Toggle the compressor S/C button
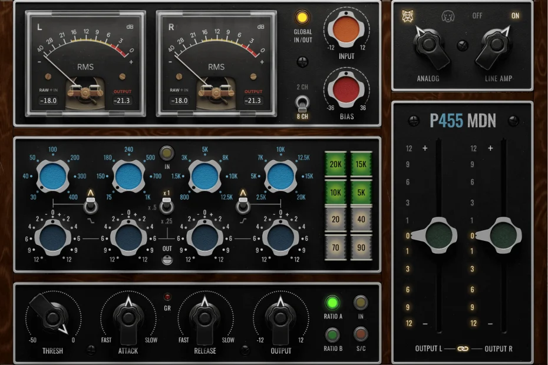This screenshot has height=365, width=548. click(x=361, y=335)
